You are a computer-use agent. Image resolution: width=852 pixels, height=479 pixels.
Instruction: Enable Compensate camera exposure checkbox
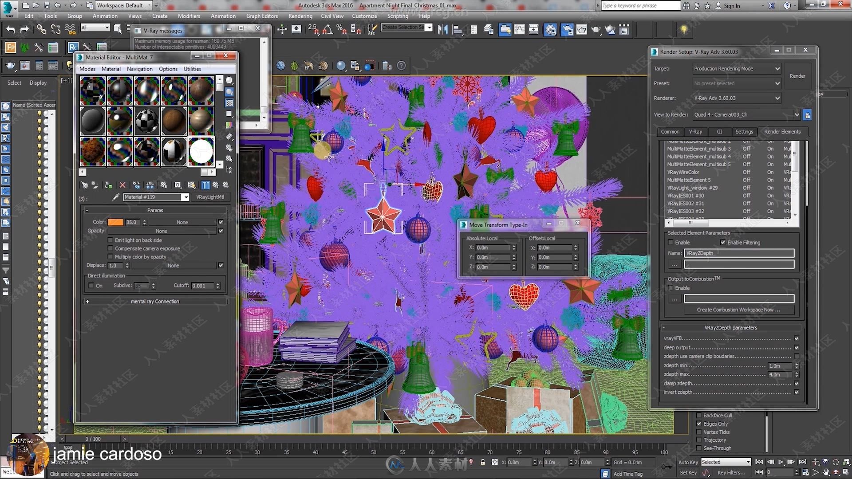110,248
